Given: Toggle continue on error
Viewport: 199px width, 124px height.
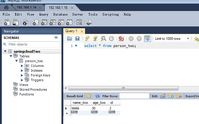Looking at the screenshot, I should pos(121,38).
